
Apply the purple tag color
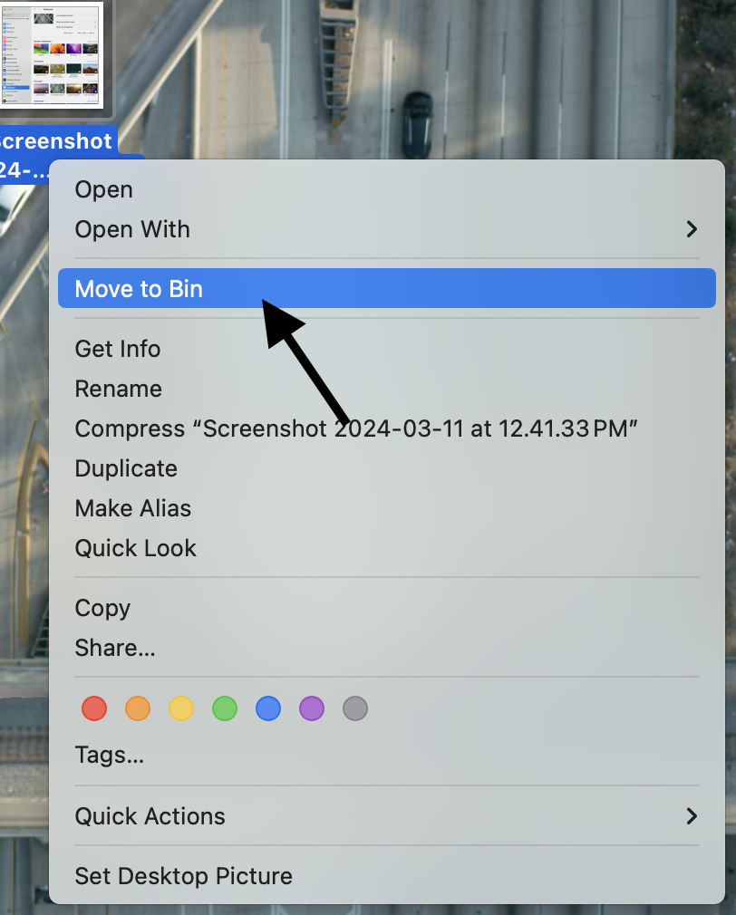click(x=312, y=708)
